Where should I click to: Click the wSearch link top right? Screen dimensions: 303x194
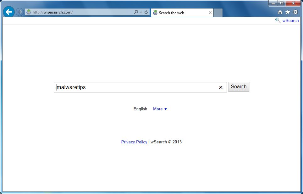290,20
